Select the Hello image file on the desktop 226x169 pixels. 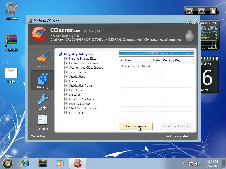[x=11, y=75]
